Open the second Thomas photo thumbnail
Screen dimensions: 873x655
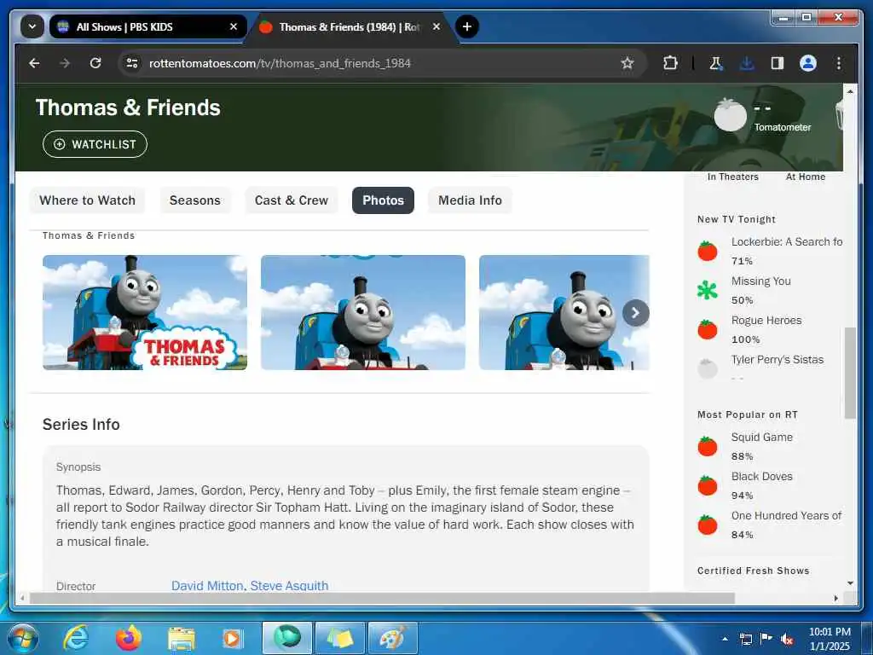[363, 312]
